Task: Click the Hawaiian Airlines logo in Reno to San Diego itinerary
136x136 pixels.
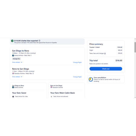Action: click(13, 73)
